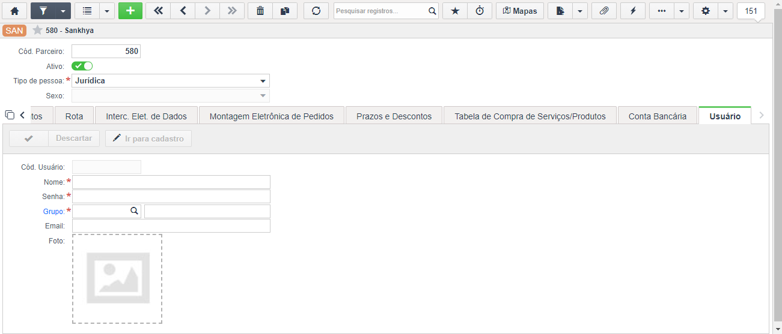
Task: Click the refresh records icon
Action: click(x=316, y=11)
